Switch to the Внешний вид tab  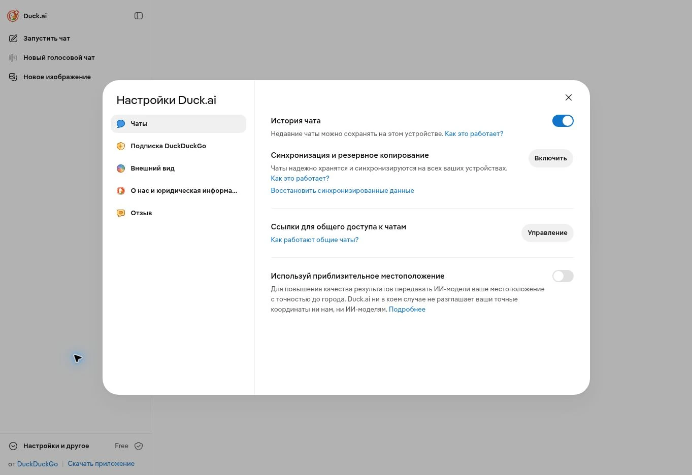178,168
